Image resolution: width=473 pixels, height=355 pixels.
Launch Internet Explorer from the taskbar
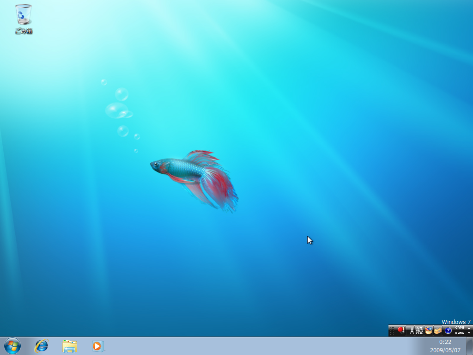41,346
